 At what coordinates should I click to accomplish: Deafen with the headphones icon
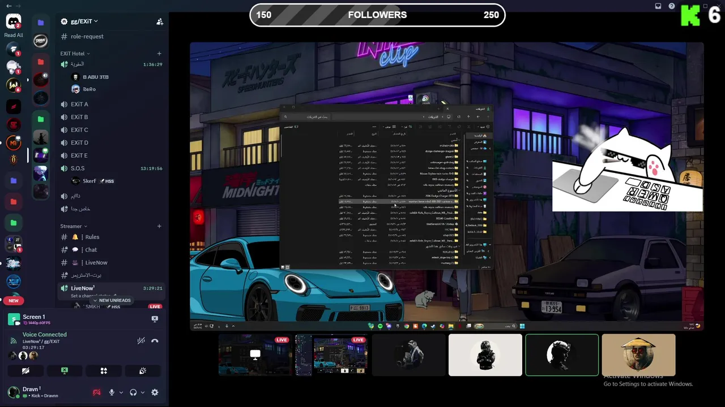tap(133, 392)
